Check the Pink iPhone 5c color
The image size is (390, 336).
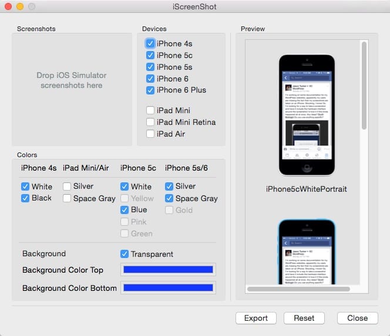(125, 222)
